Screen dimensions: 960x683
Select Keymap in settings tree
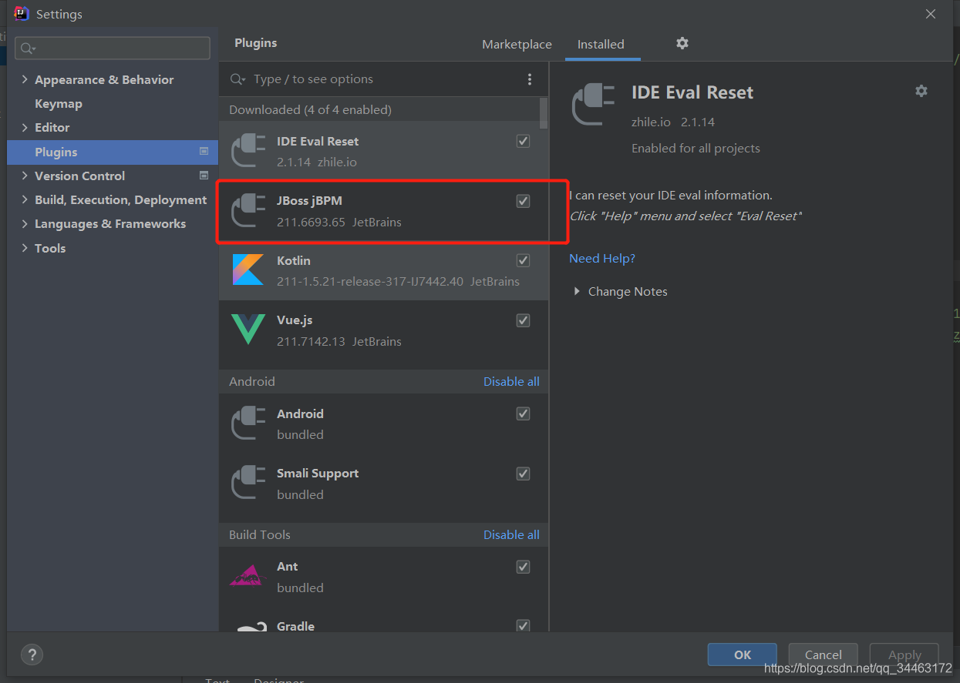tap(59, 103)
